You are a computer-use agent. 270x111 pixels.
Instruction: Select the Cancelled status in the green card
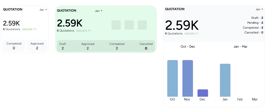[146, 46]
